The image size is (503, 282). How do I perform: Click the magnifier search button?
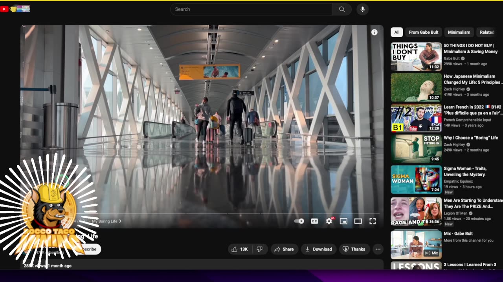click(342, 9)
